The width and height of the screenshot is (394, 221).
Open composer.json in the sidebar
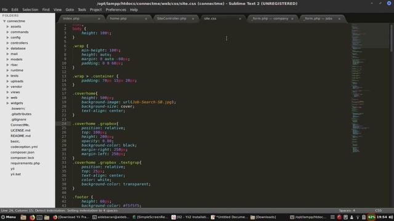pyautogui.click(x=22, y=152)
